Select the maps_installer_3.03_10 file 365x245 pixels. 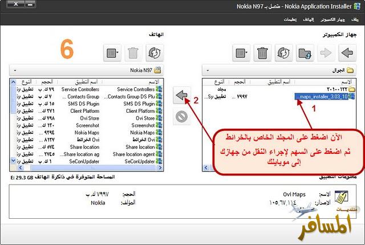[325, 96]
